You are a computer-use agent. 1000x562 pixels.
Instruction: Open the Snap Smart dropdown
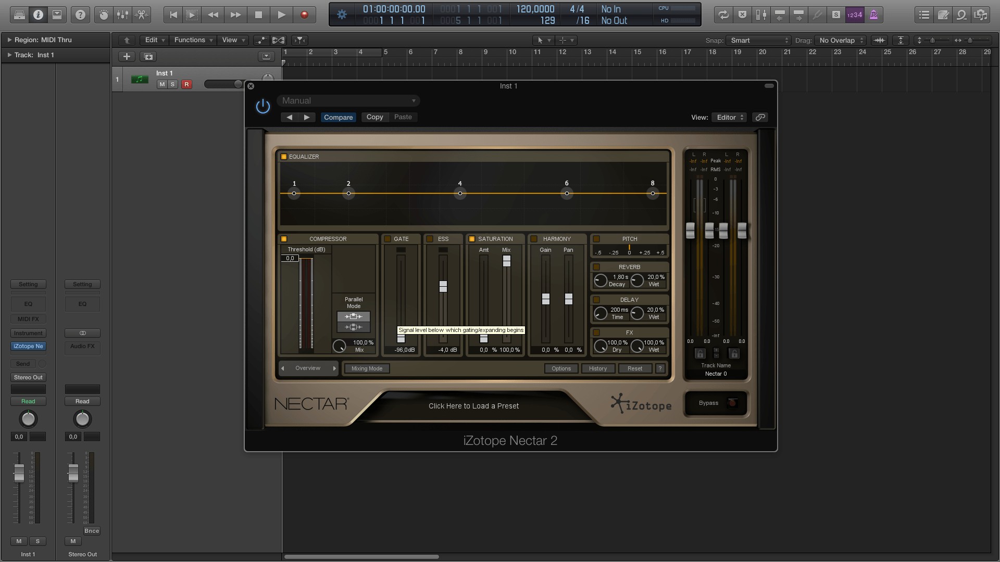[x=759, y=40]
